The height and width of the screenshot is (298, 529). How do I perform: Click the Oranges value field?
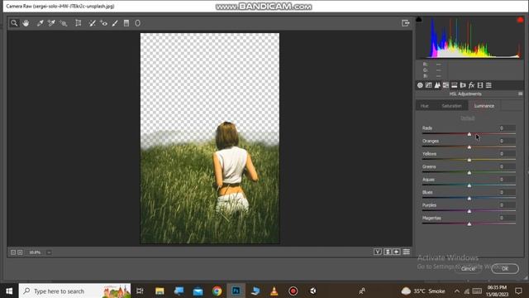tap(507, 141)
